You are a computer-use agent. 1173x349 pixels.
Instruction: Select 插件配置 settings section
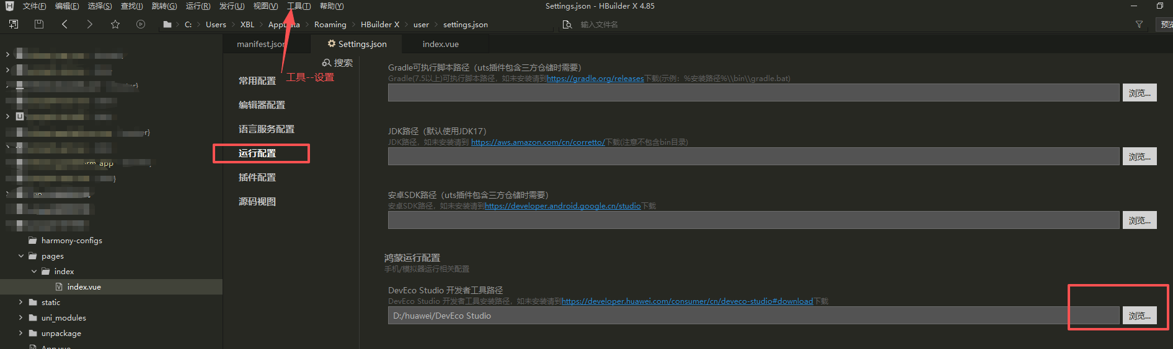(x=257, y=178)
